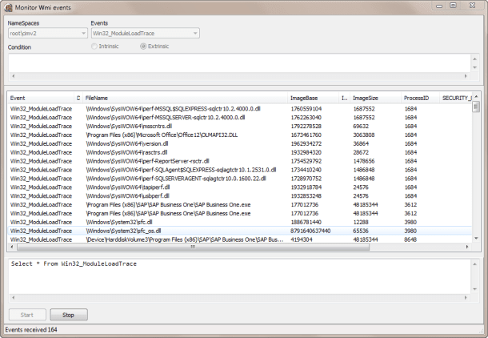Screen dimensions: 488x338
Task: Click the event list horizontal scrollbar
Action: [x=240, y=247]
